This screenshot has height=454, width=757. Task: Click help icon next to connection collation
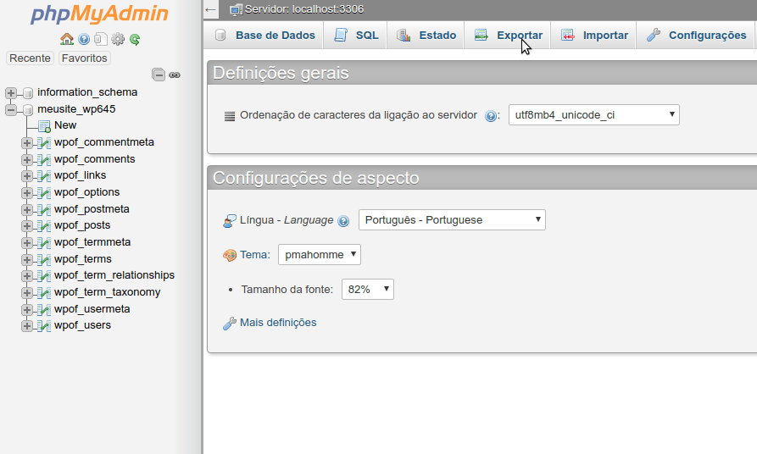(x=491, y=116)
